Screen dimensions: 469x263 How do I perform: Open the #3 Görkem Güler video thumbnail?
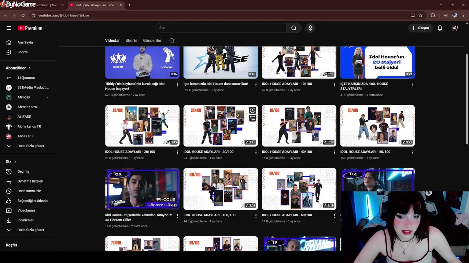142,189
